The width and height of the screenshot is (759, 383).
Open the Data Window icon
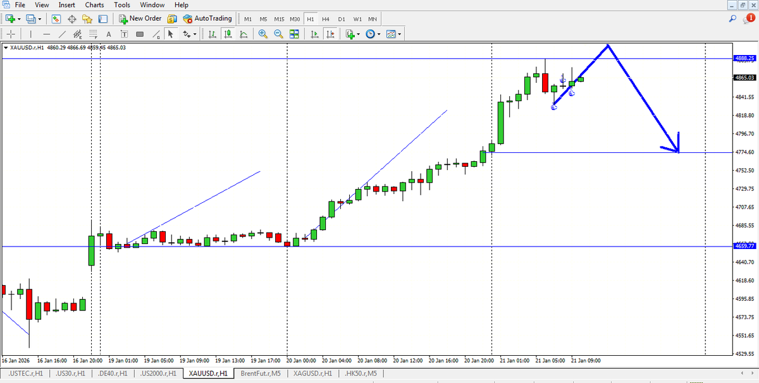pyautogui.click(x=72, y=18)
